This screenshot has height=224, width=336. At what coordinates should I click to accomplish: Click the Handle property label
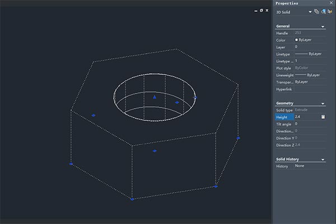tap(282, 33)
